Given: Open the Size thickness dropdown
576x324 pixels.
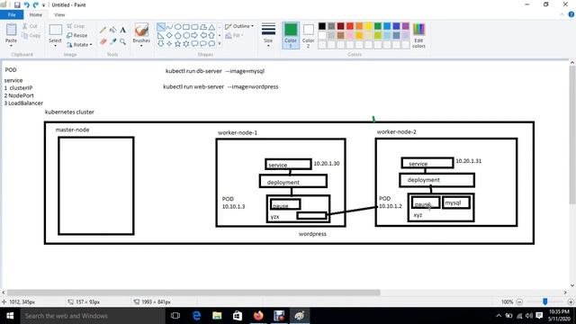Looking at the screenshot, I should click(x=268, y=35).
